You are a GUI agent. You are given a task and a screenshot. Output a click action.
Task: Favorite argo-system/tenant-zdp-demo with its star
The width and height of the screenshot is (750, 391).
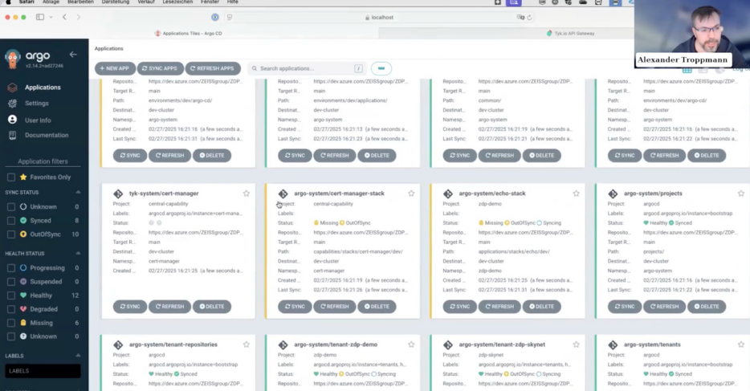coord(411,344)
